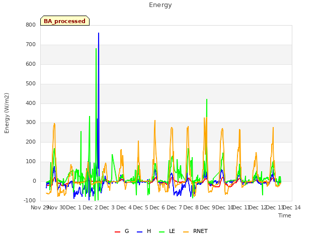
Task: Click the Dec 3 x-axis label
Action: [x=107, y=207]
